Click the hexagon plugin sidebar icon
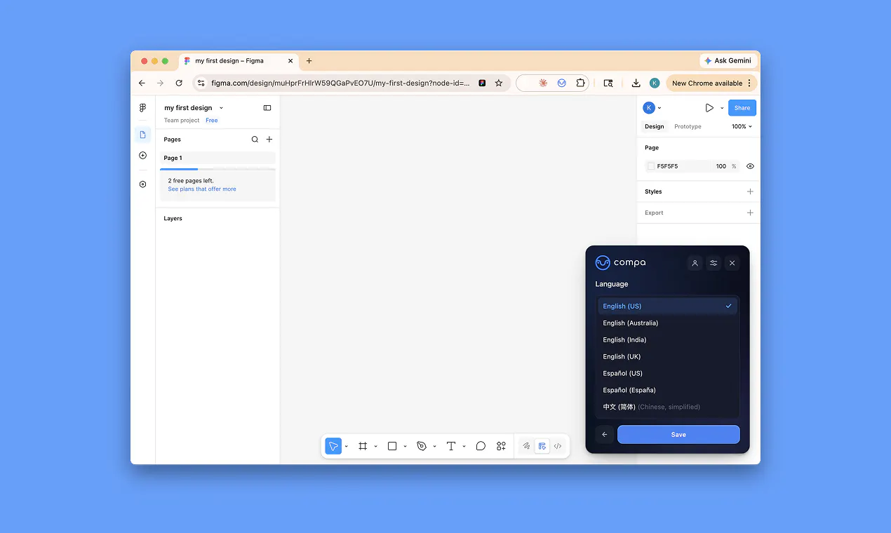 coord(142,184)
